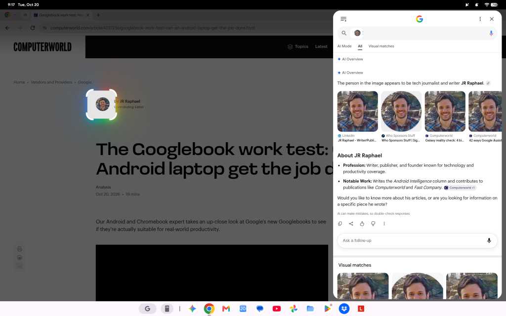
Task: Open Google Play Store from the taskbar
Action: [328, 309]
